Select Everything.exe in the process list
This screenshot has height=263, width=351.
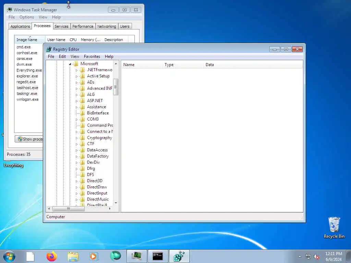click(29, 70)
